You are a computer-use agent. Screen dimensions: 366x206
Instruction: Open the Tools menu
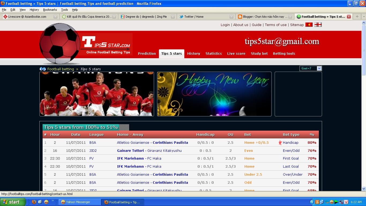tap(65, 10)
